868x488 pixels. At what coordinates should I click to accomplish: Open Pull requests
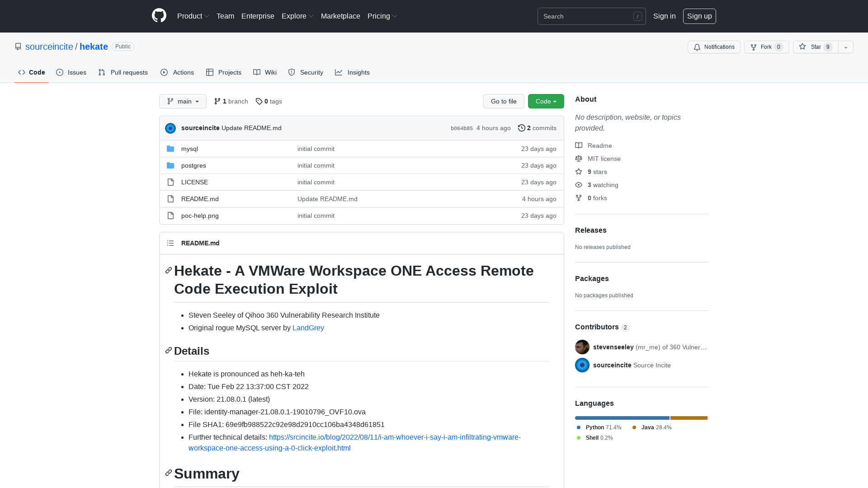123,72
